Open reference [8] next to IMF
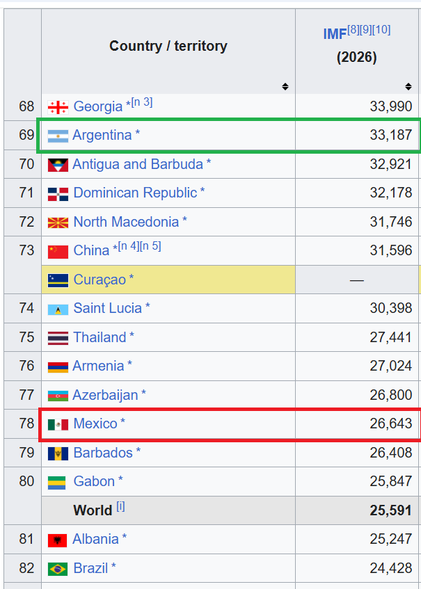Image resolution: width=421 pixels, height=589 pixels. point(353,30)
